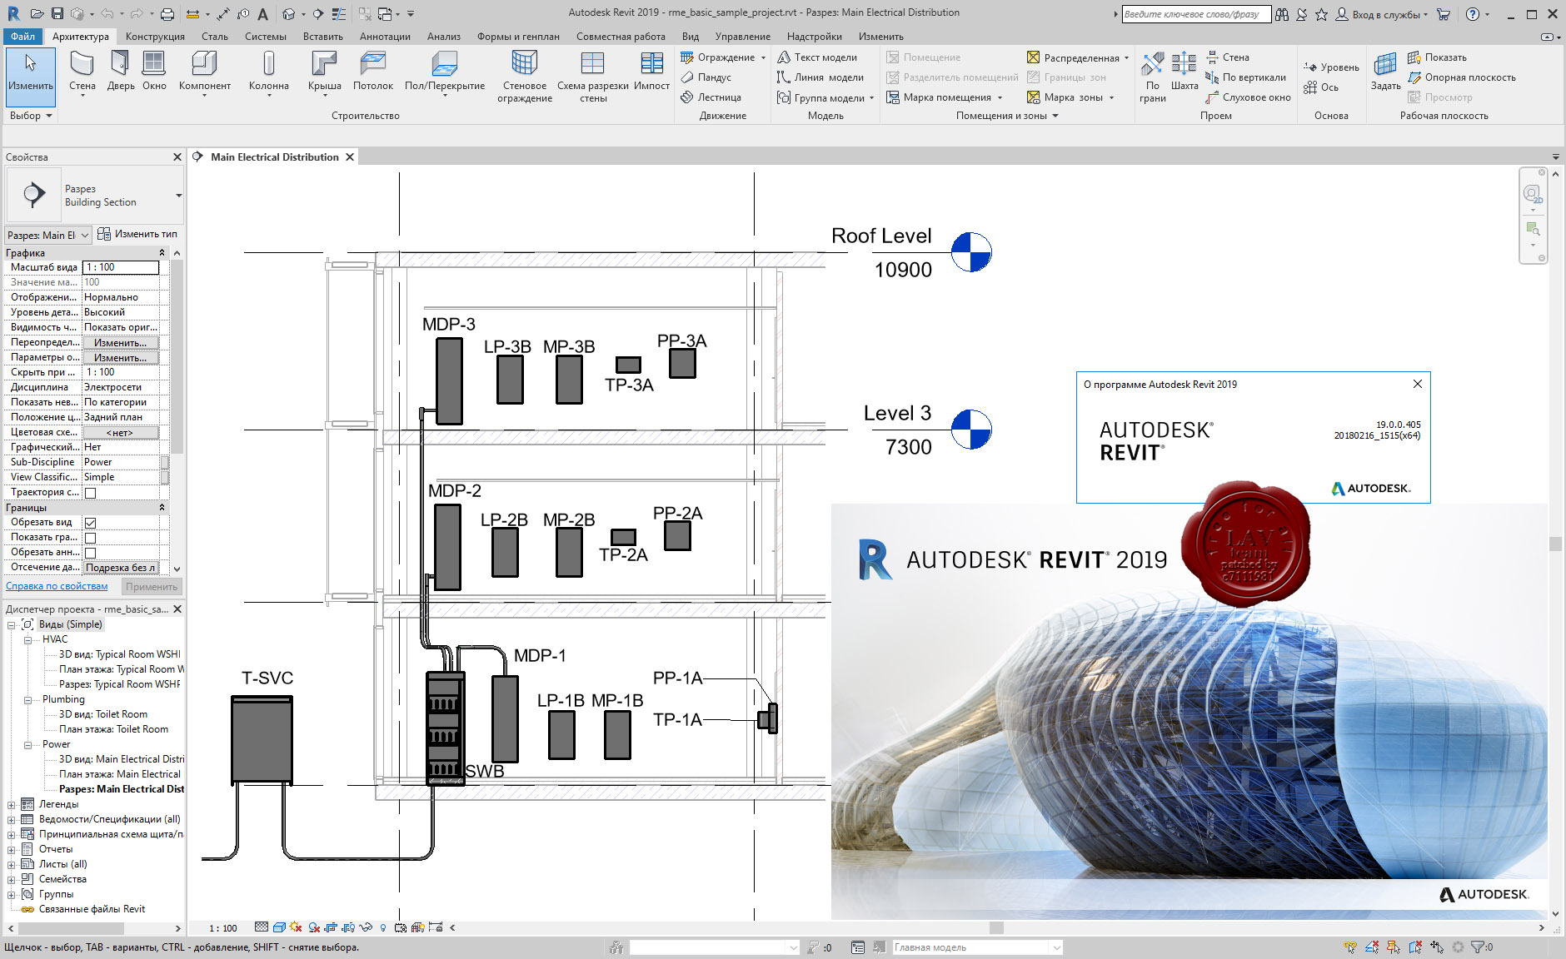
Task: Switch to the Конструкция ribbon tab
Action: click(x=155, y=37)
